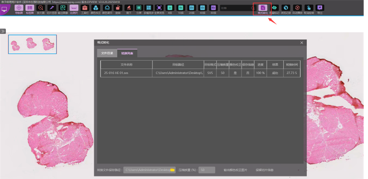Click the 结果 column header
The image size is (368, 179).
tap(275, 65)
